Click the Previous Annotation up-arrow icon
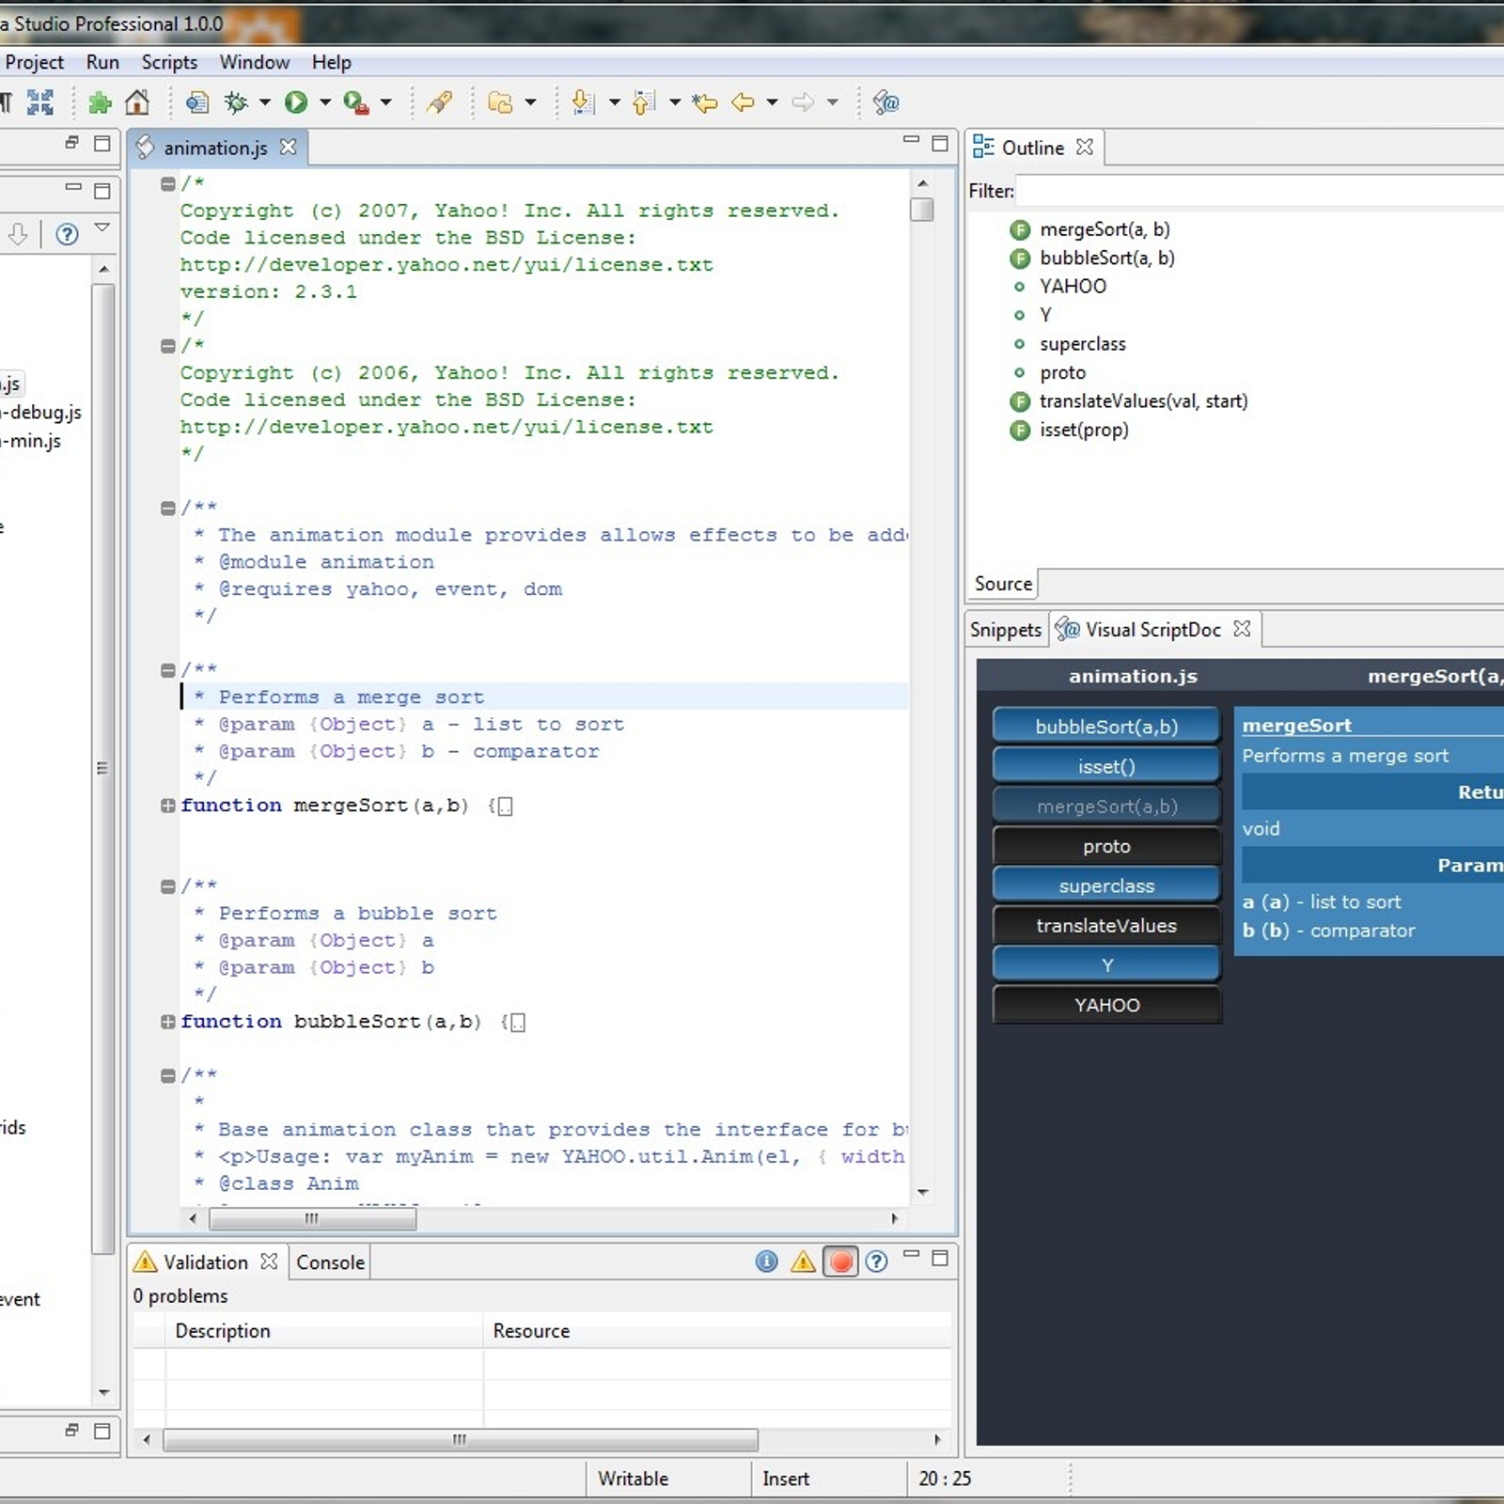1504x1504 pixels. point(644,102)
